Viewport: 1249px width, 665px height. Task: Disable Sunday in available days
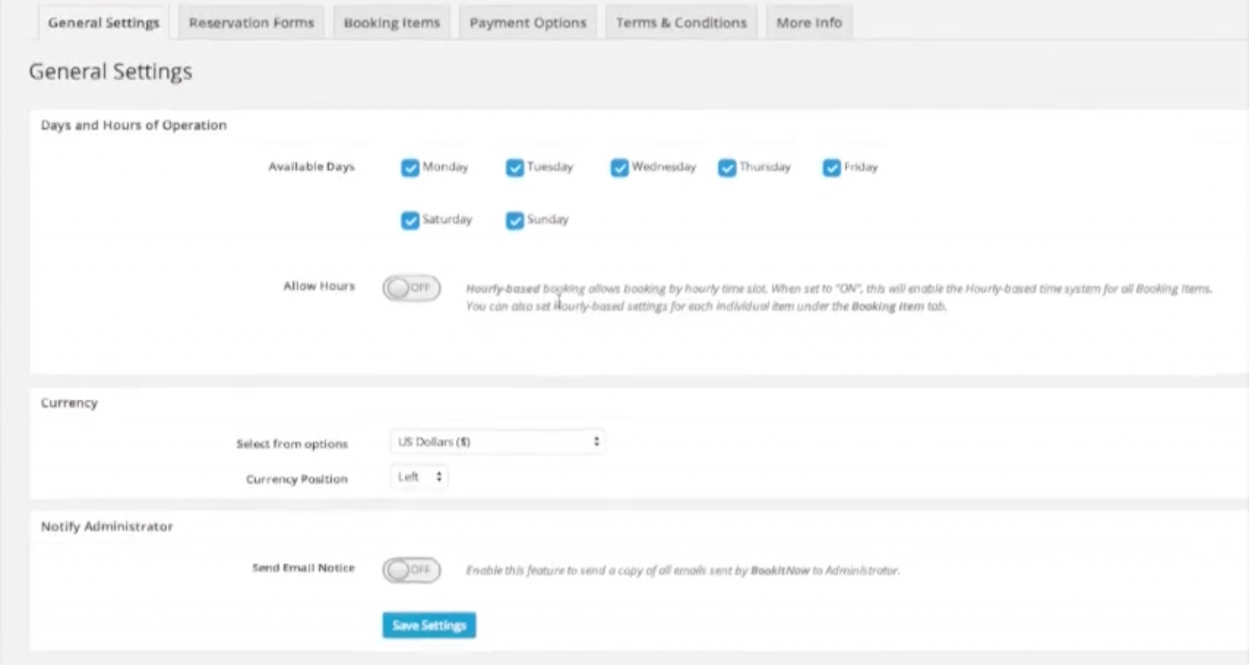[x=515, y=220]
